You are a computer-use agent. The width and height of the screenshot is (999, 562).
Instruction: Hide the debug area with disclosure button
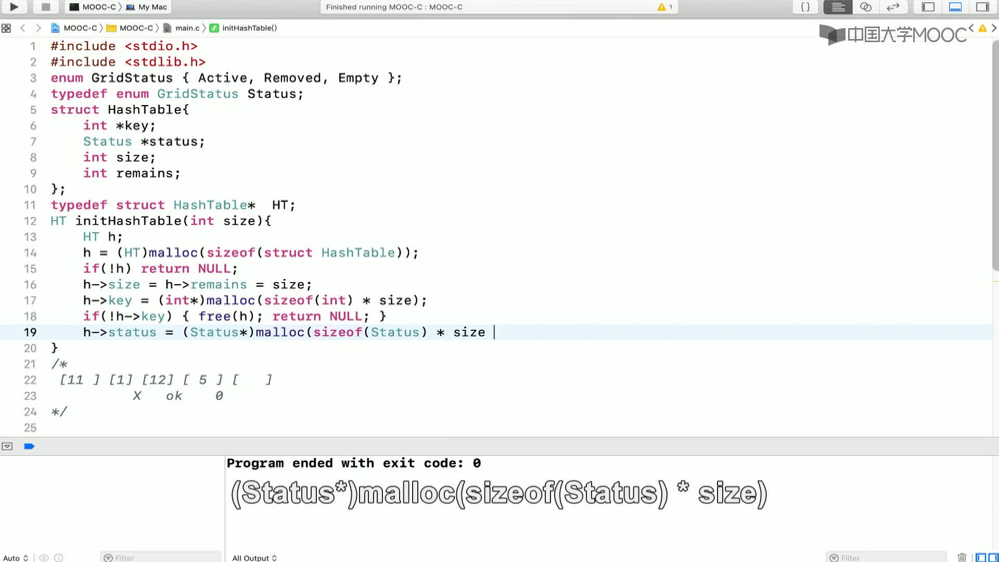pos(7,446)
